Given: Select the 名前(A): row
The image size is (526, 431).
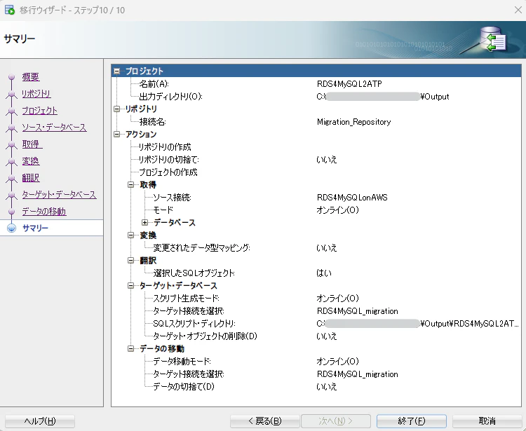Looking at the screenshot, I should (x=316, y=84).
